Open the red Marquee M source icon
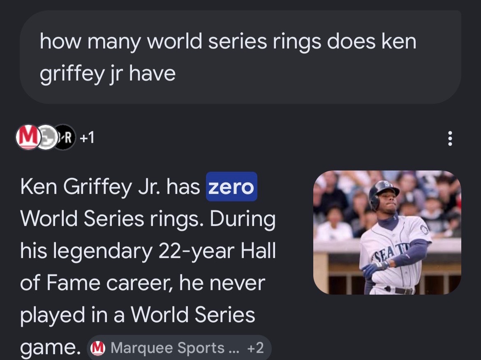481x360 pixels. click(28, 137)
